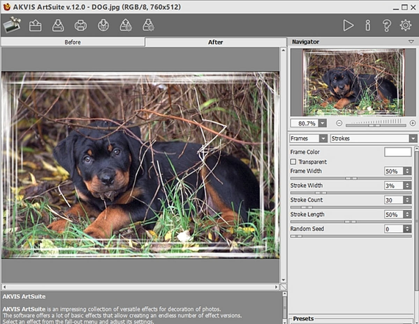Click the Open image icon
The height and width of the screenshot is (324, 419).
pyautogui.click(x=35, y=25)
